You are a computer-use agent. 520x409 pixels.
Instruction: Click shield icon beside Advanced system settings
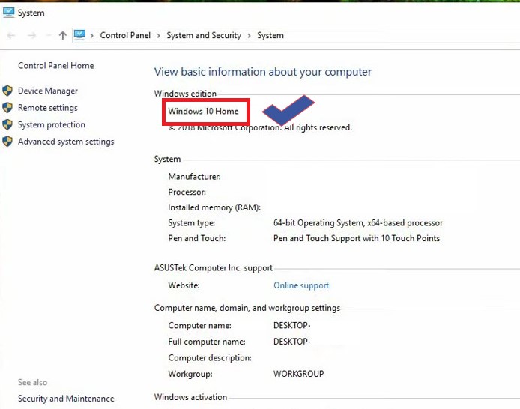coord(7,142)
